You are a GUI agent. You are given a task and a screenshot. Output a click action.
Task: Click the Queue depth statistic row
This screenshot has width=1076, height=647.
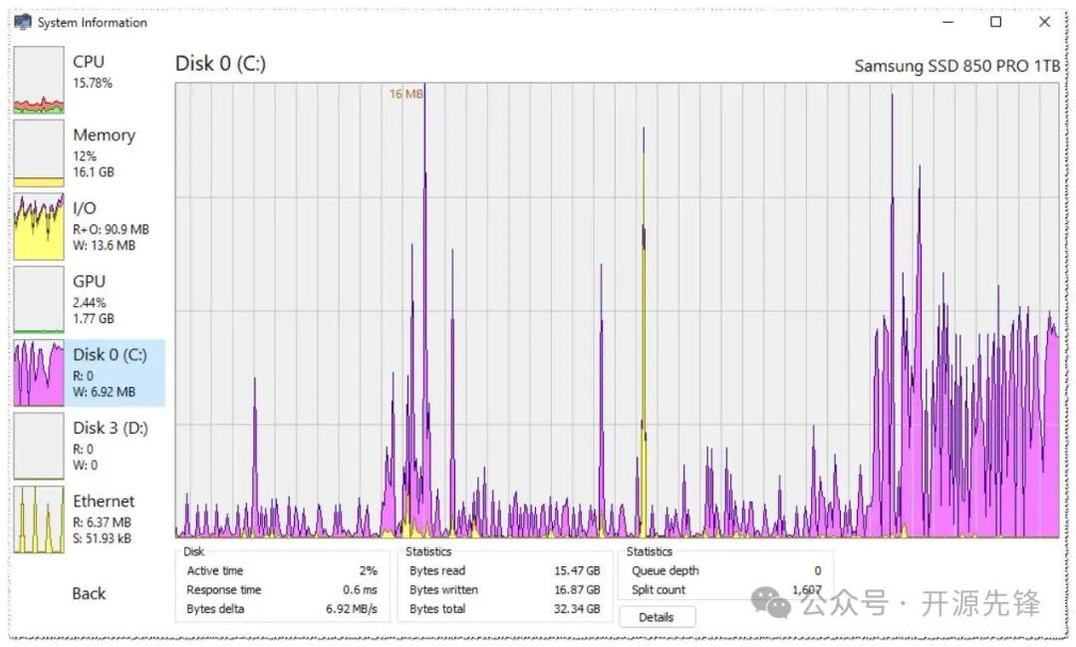pos(725,571)
